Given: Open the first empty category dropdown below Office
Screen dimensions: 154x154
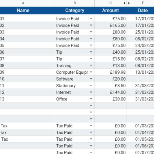Looking at the screenshot, I should click(x=91, y=105).
